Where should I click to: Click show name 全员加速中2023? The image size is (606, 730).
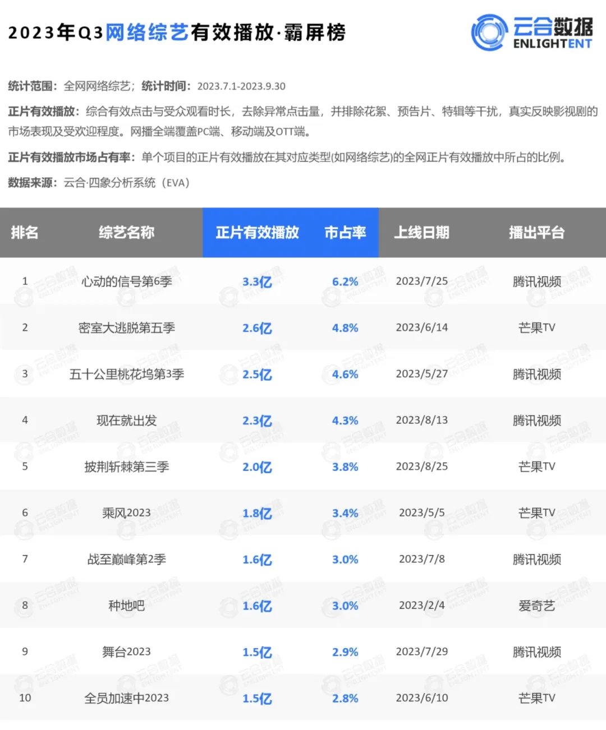click(126, 699)
